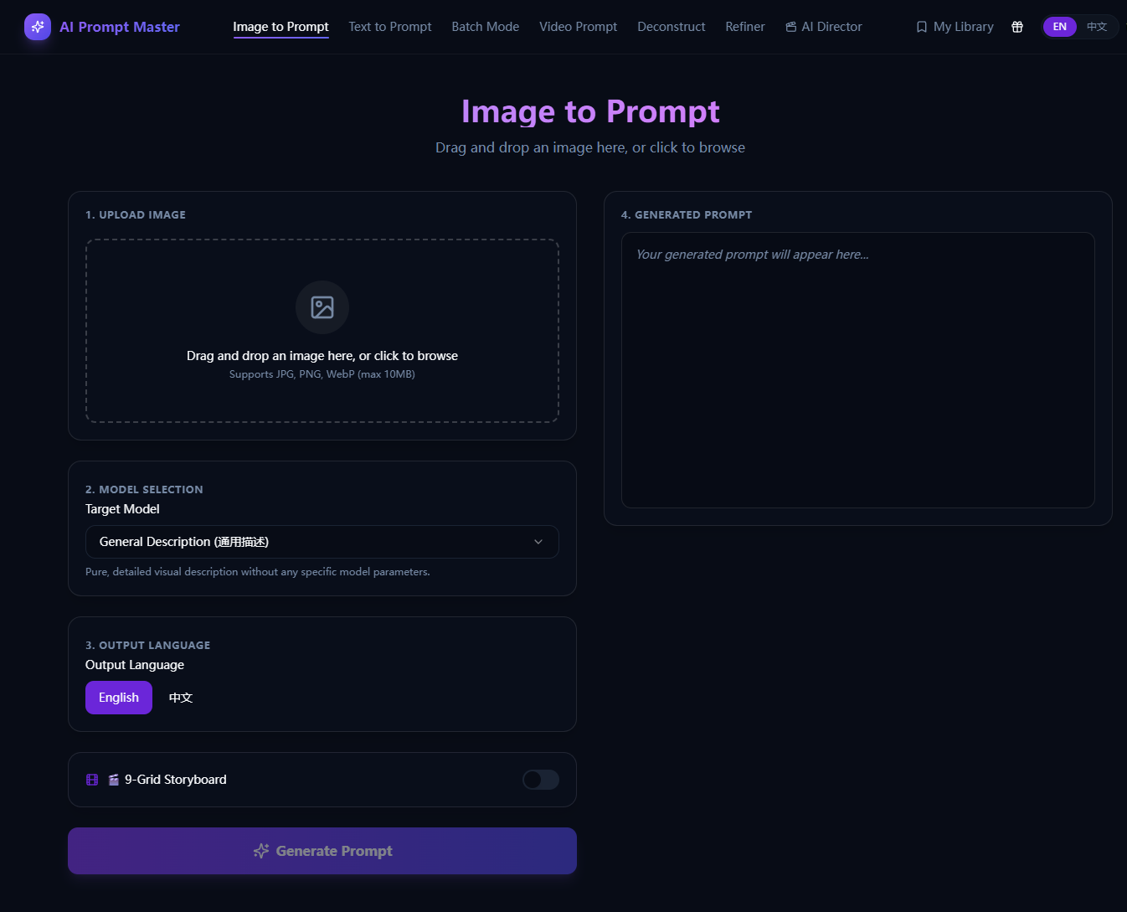Open the Deconstruct tool
The height and width of the screenshot is (912, 1127).
click(671, 26)
